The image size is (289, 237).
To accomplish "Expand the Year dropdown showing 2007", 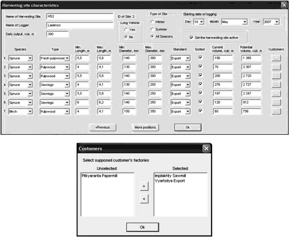I will coord(277,22).
